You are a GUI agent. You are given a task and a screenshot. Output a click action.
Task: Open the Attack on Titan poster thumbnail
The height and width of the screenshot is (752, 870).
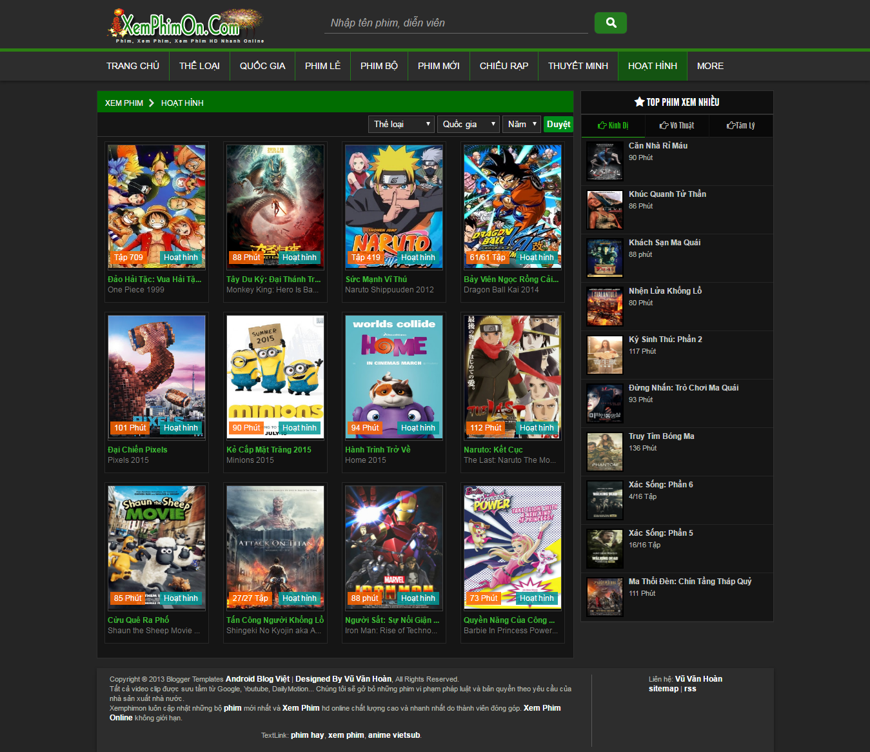tap(275, 547)
